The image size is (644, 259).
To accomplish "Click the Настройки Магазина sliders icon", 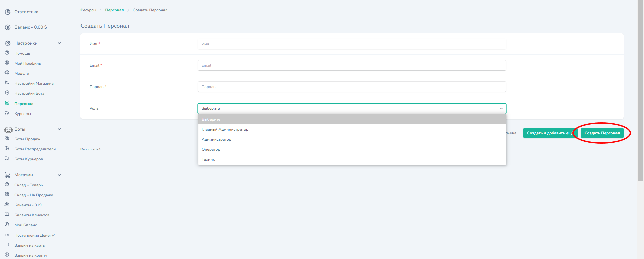I will click(x=7, y=83).
